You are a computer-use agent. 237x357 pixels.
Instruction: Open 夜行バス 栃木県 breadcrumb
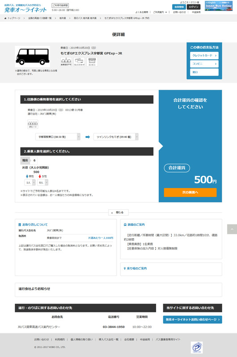click(85, 18)
